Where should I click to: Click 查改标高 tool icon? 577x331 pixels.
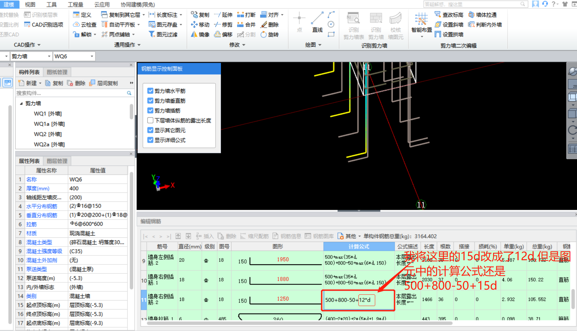pyautogui.click(x=437, y=15)
